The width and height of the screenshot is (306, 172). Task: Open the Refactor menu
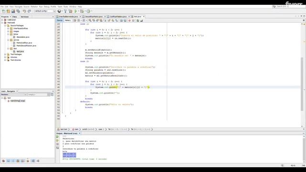coord(34,7)
